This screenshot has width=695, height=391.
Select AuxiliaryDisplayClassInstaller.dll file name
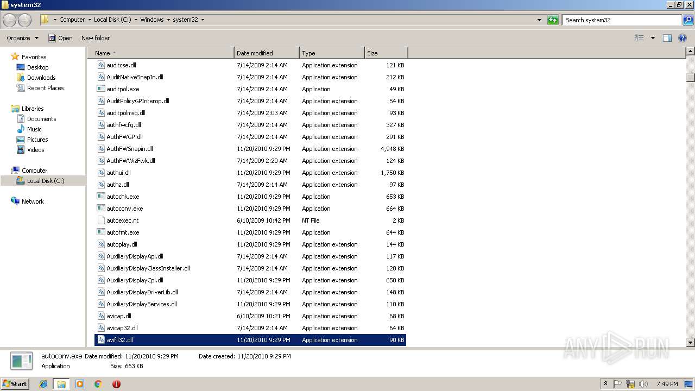tap(148, 268)
